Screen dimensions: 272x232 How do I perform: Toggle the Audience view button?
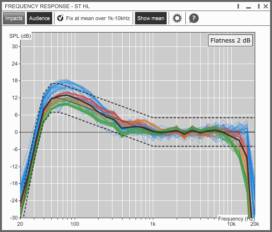pos(39,18)
